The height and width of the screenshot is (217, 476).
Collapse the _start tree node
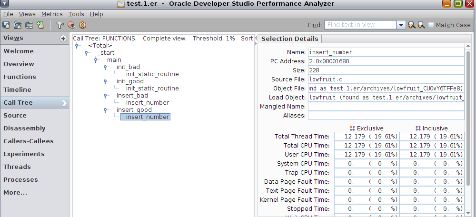(87, 53)
